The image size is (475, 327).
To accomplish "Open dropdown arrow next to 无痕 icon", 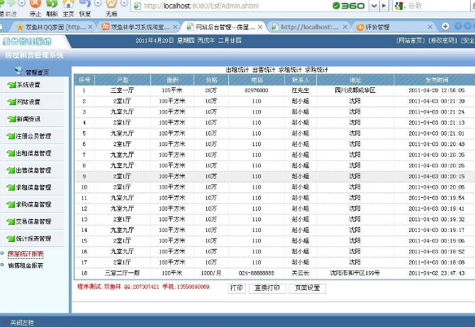I will [124, 4].
